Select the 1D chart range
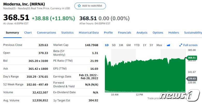 [x=107, y=45]
